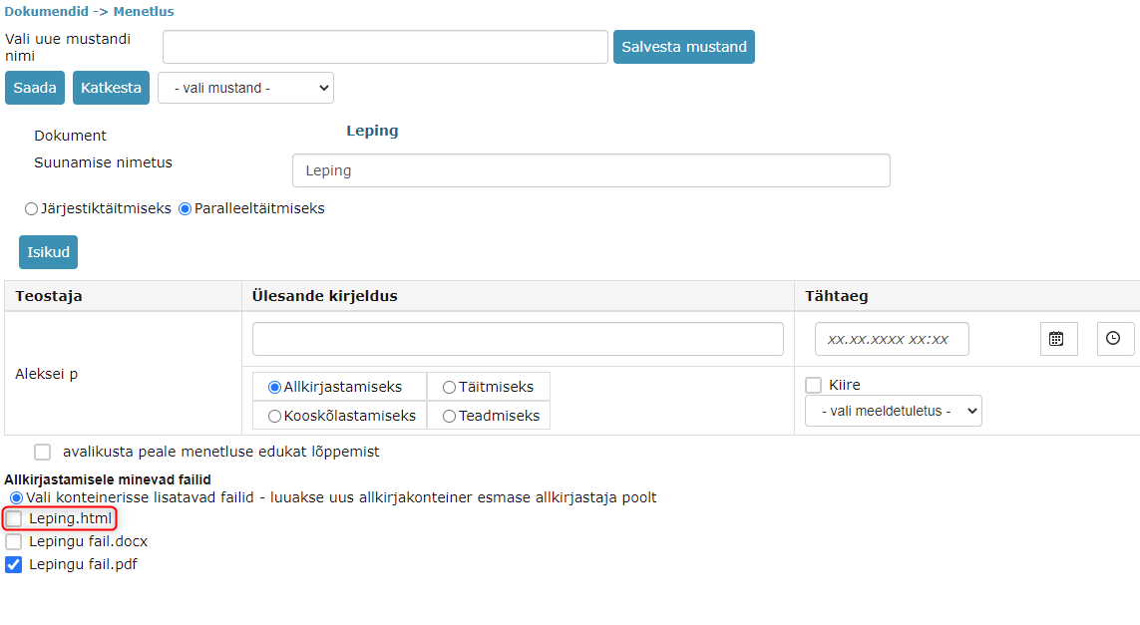Check the Leping.html file checkbox
This screenshot has height=625, width=1140.
coord(14,519)
